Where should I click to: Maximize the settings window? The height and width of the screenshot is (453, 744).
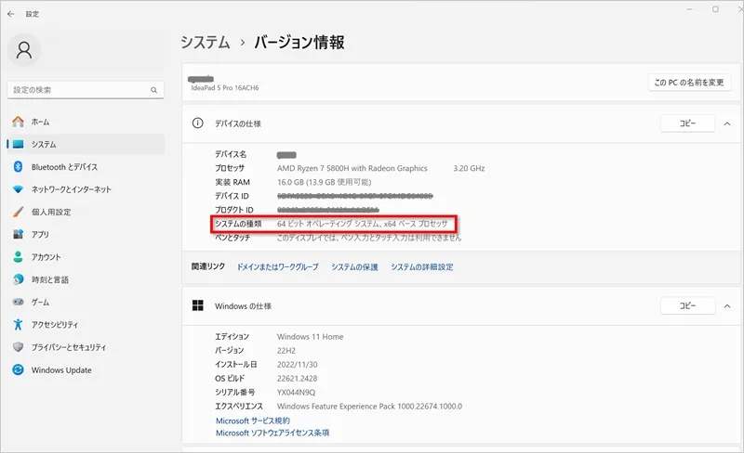click(715, 9)
